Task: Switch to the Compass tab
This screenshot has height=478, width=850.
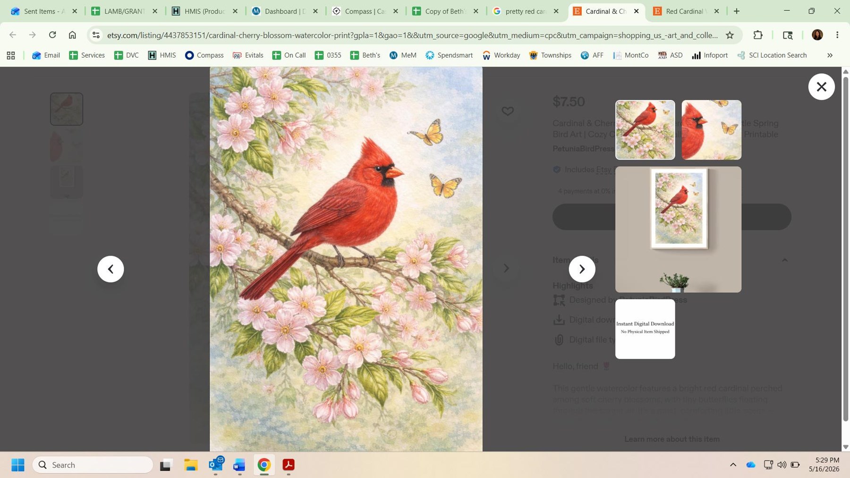Action: click(x=365, y=11)
